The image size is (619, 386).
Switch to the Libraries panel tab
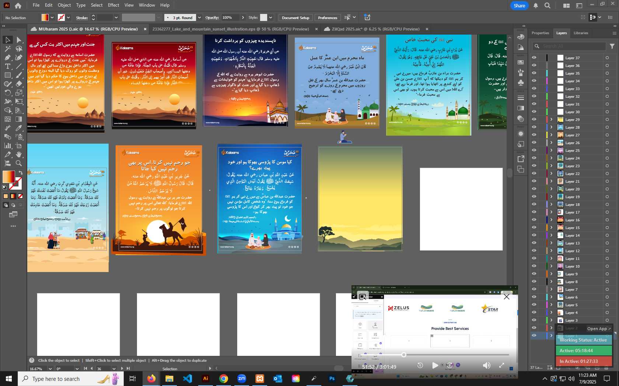[581, 33]
